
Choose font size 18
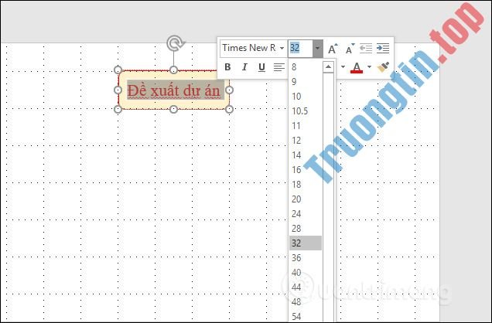click(x=306, y=185)
